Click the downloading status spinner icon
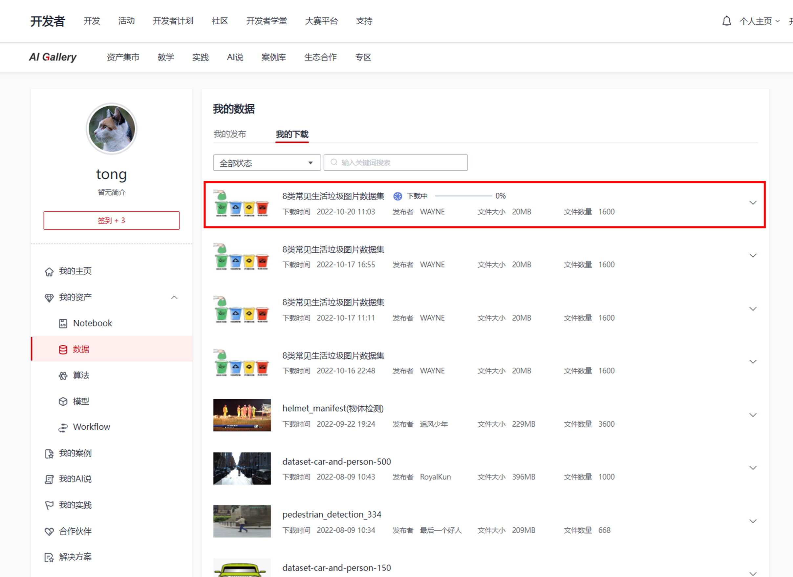The width and height of the screenshot is (793, 577). coord(397,196)
